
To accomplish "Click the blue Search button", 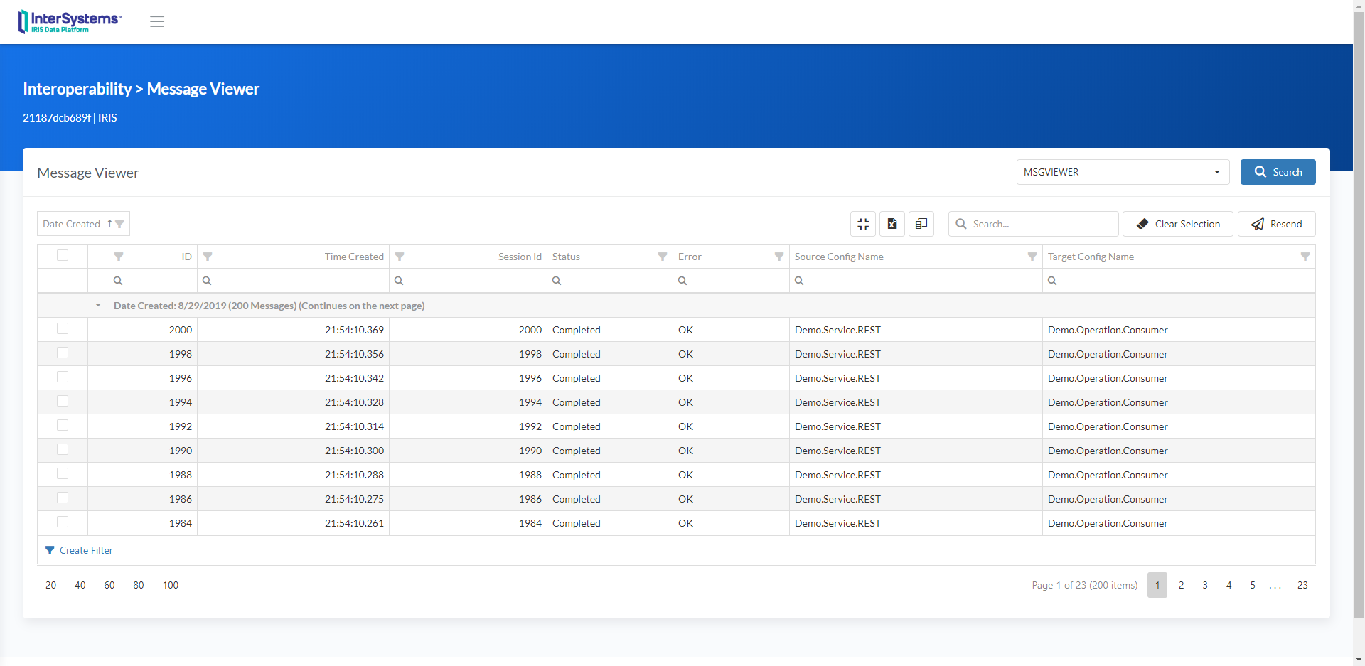I will coord(1278,172).
